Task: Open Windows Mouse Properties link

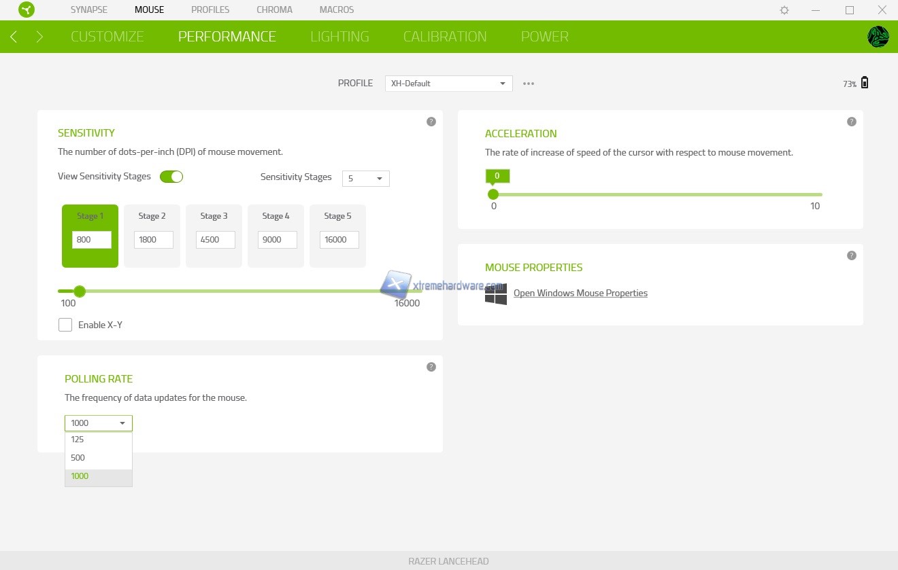Action: [580, 293]
